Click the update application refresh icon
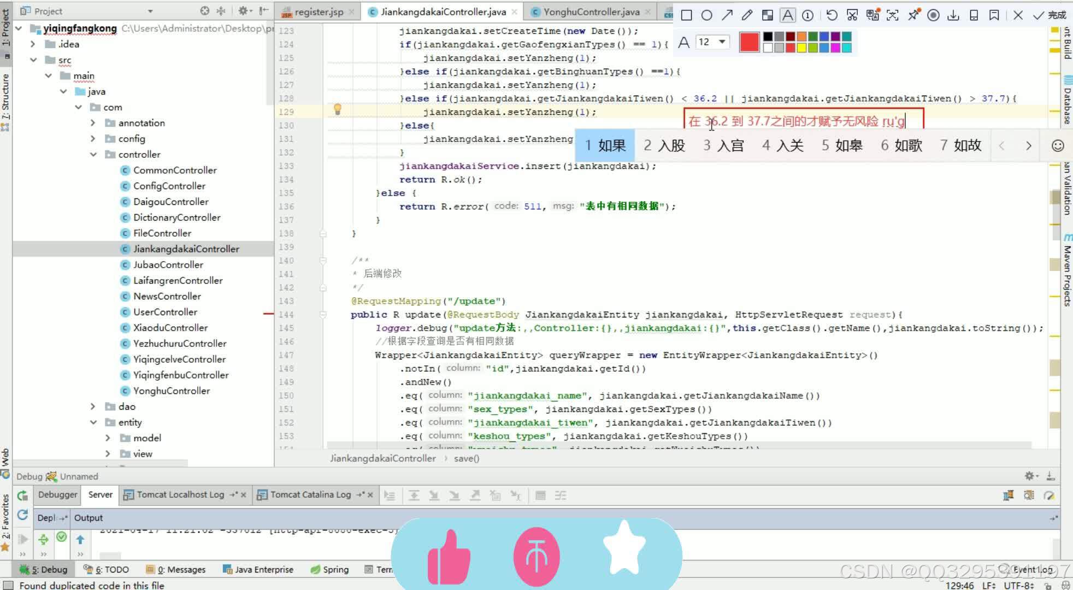1073x590 pixels. point(22,515)
